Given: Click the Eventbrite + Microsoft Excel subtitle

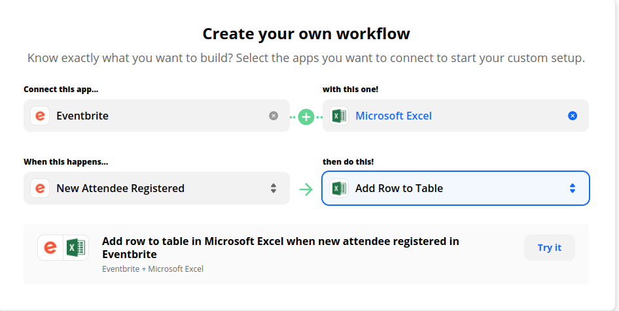Looking at the screenshot, I should [152, 269].
